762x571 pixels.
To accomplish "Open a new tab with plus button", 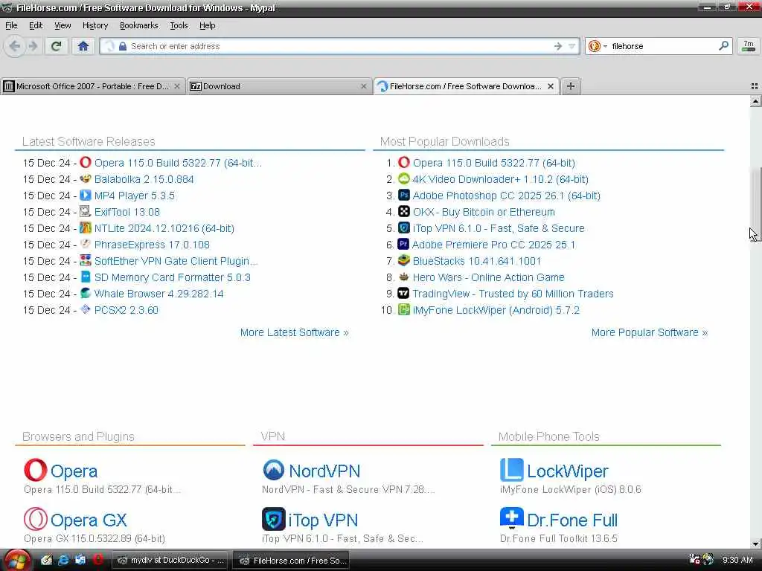I will [x=571, y=86].
